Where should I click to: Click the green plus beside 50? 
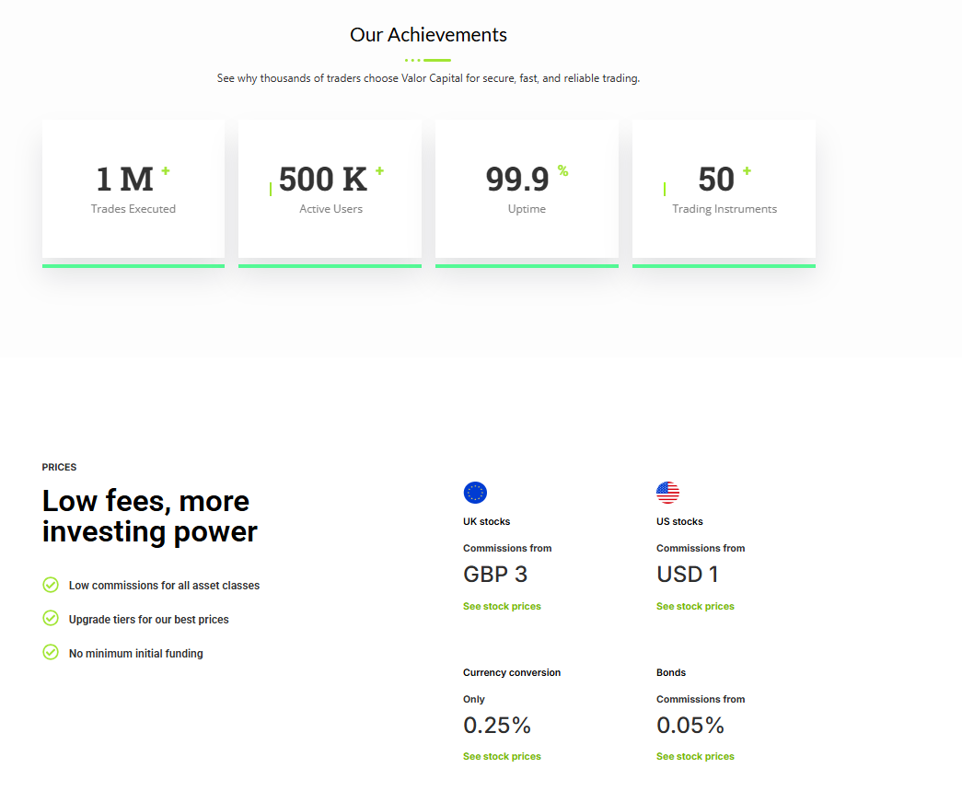tap(747, 170)
